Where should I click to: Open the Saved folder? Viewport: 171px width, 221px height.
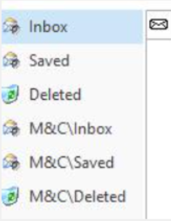pos(49,61)
